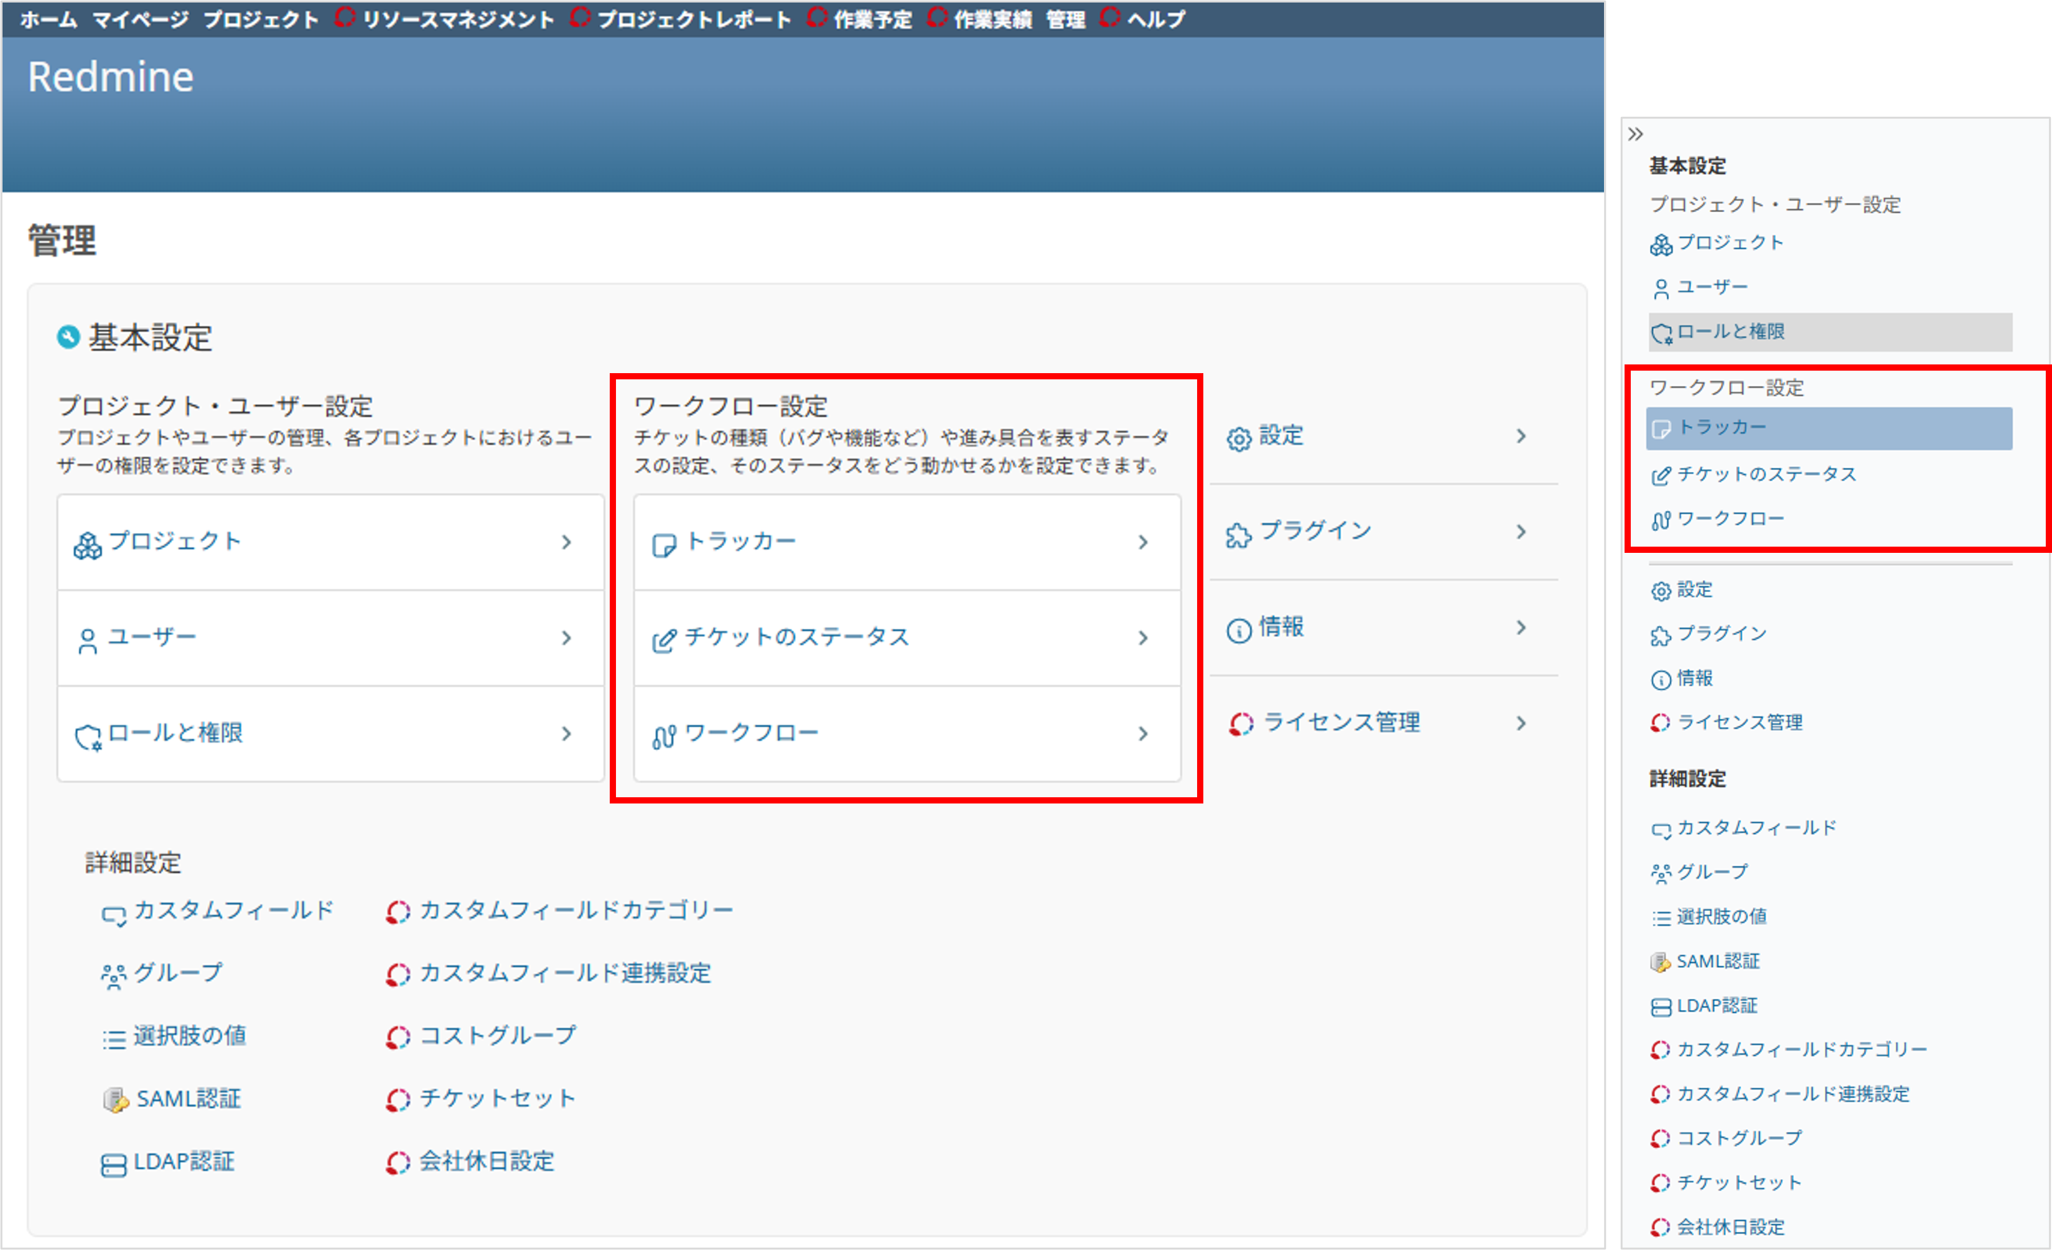Click the chevron on the プラグイン row

point(1521,532)
